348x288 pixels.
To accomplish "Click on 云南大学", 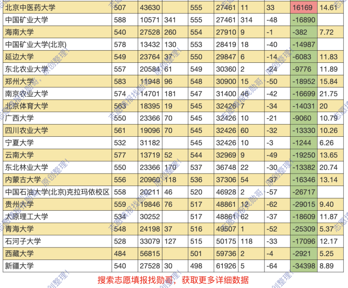I will (57, 155).
